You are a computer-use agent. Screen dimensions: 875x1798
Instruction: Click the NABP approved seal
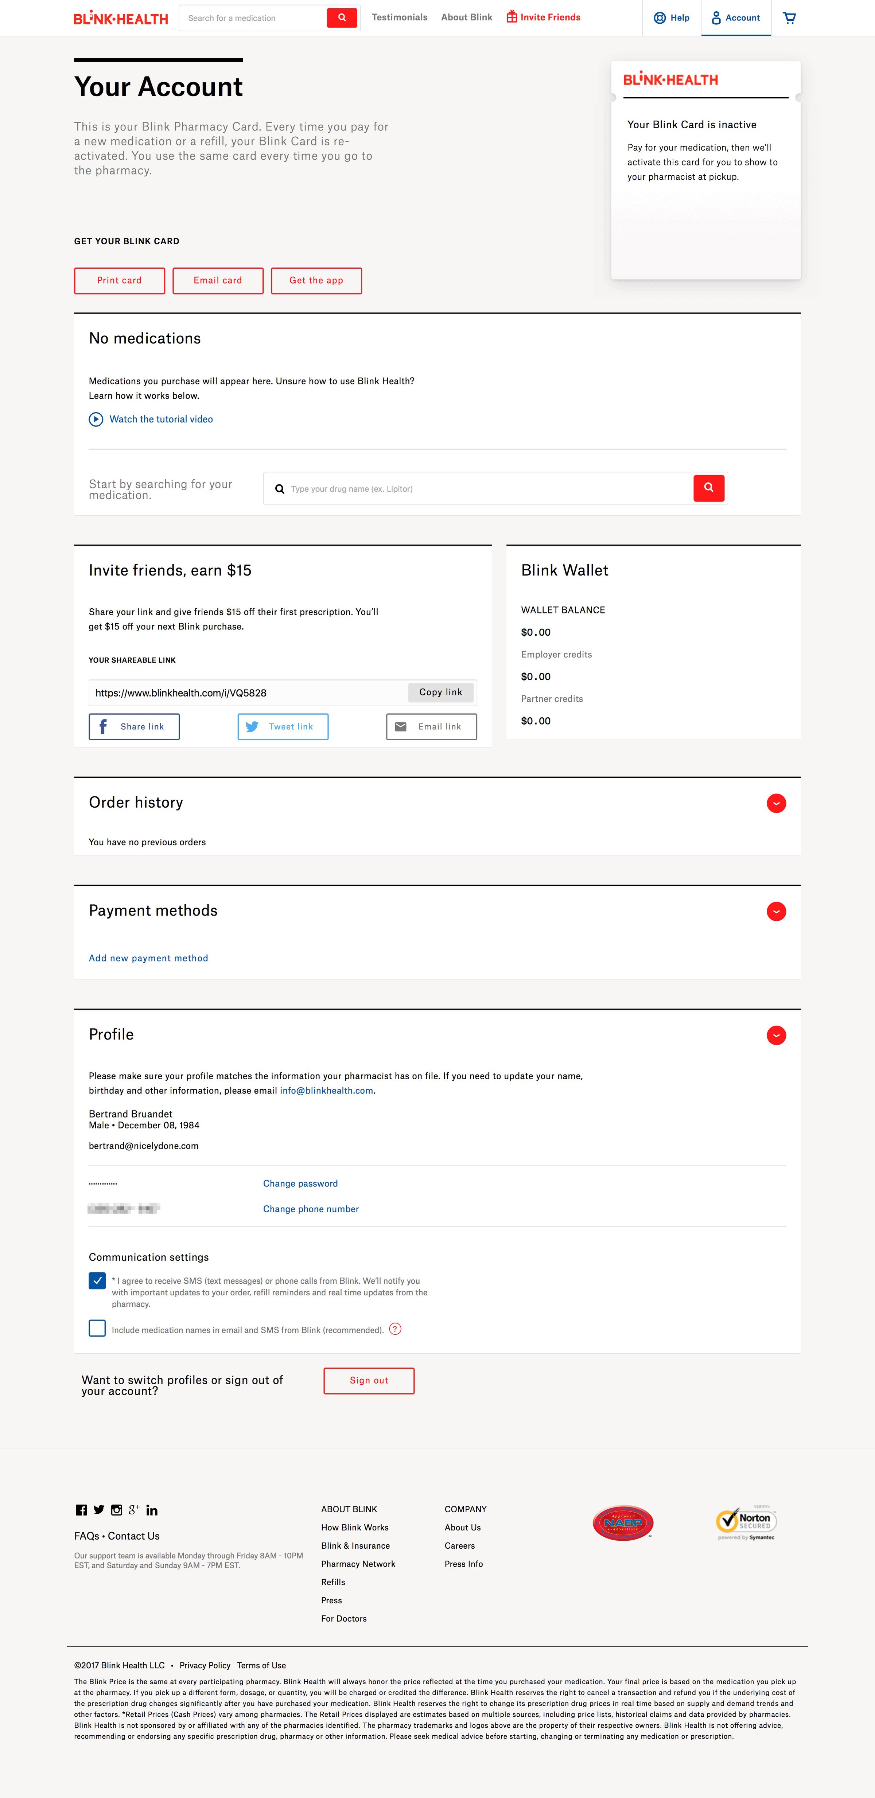[x=622, y=1522]
